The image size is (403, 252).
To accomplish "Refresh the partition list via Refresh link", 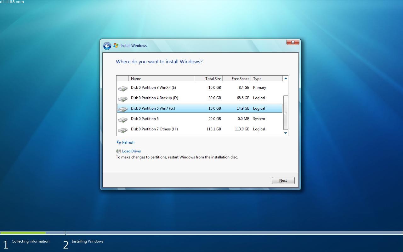I will pos(128,142).
